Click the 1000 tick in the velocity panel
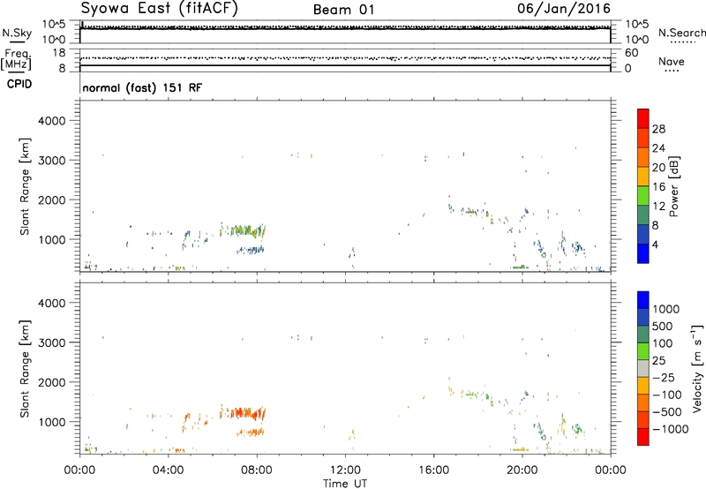706x489 pixels. click(x=52, y=421)
